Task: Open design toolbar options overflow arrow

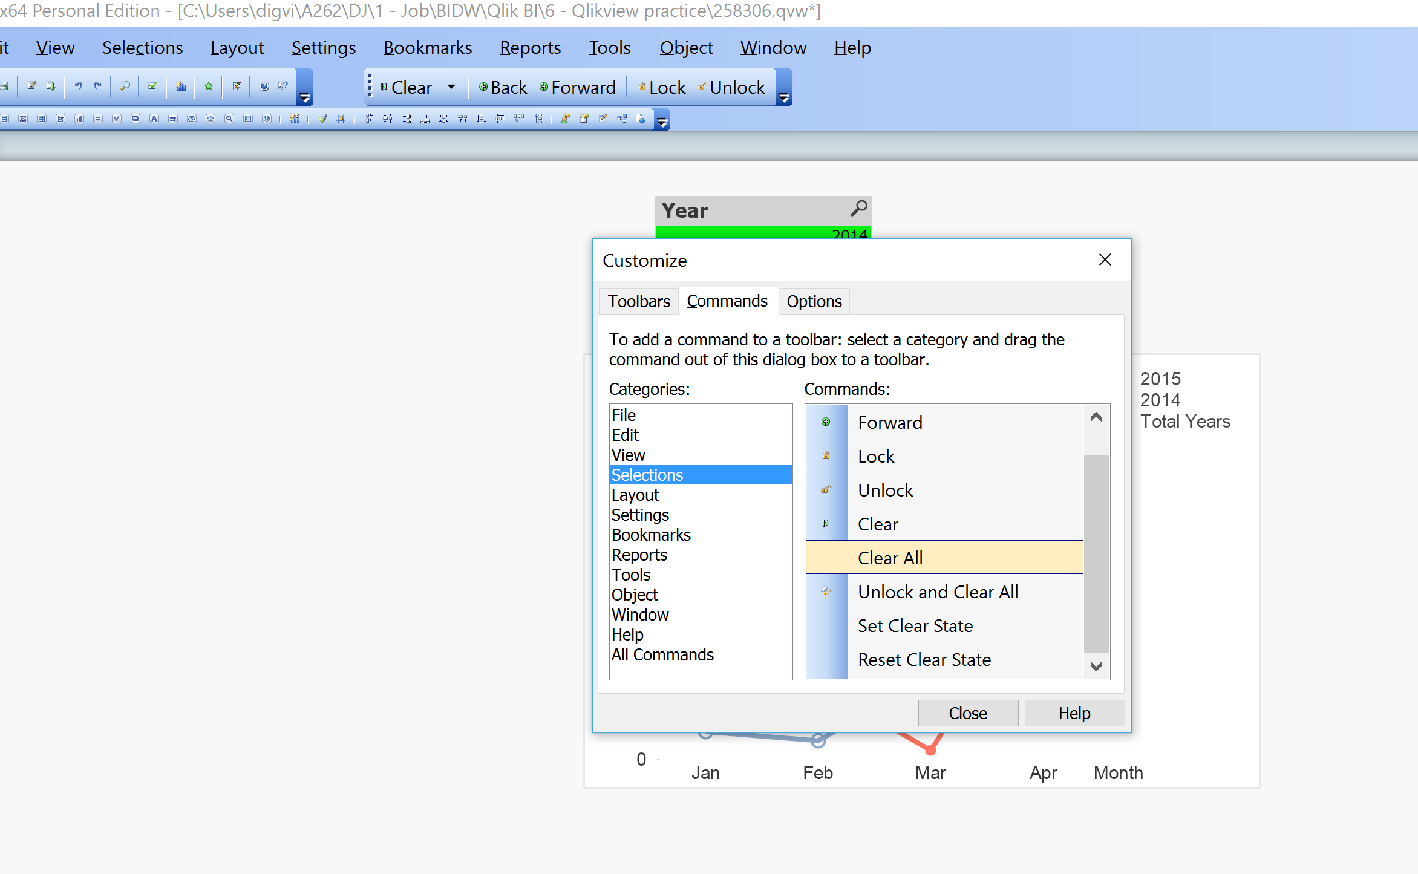Action: [662, 123]
